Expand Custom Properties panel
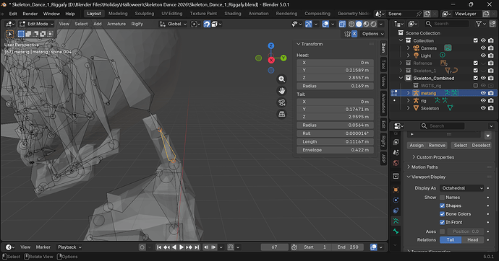Viewport: 499px width, 261px height. [x=433, y=157]
